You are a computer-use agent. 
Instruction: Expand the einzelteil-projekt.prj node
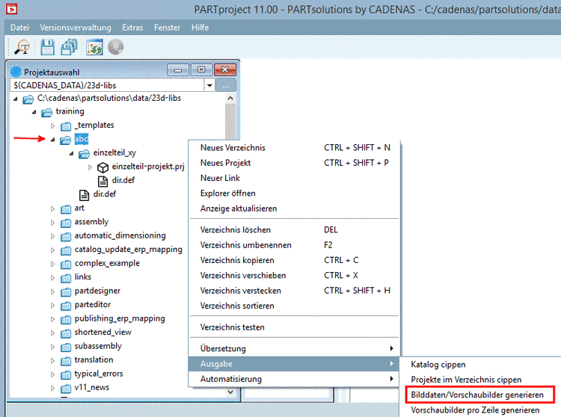pyautogui.click(x=90, y=167)
